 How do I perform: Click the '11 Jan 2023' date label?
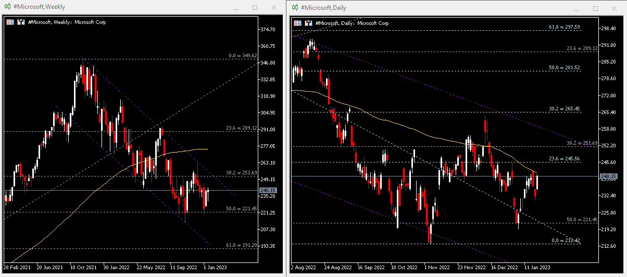click(x=537, y=268)
